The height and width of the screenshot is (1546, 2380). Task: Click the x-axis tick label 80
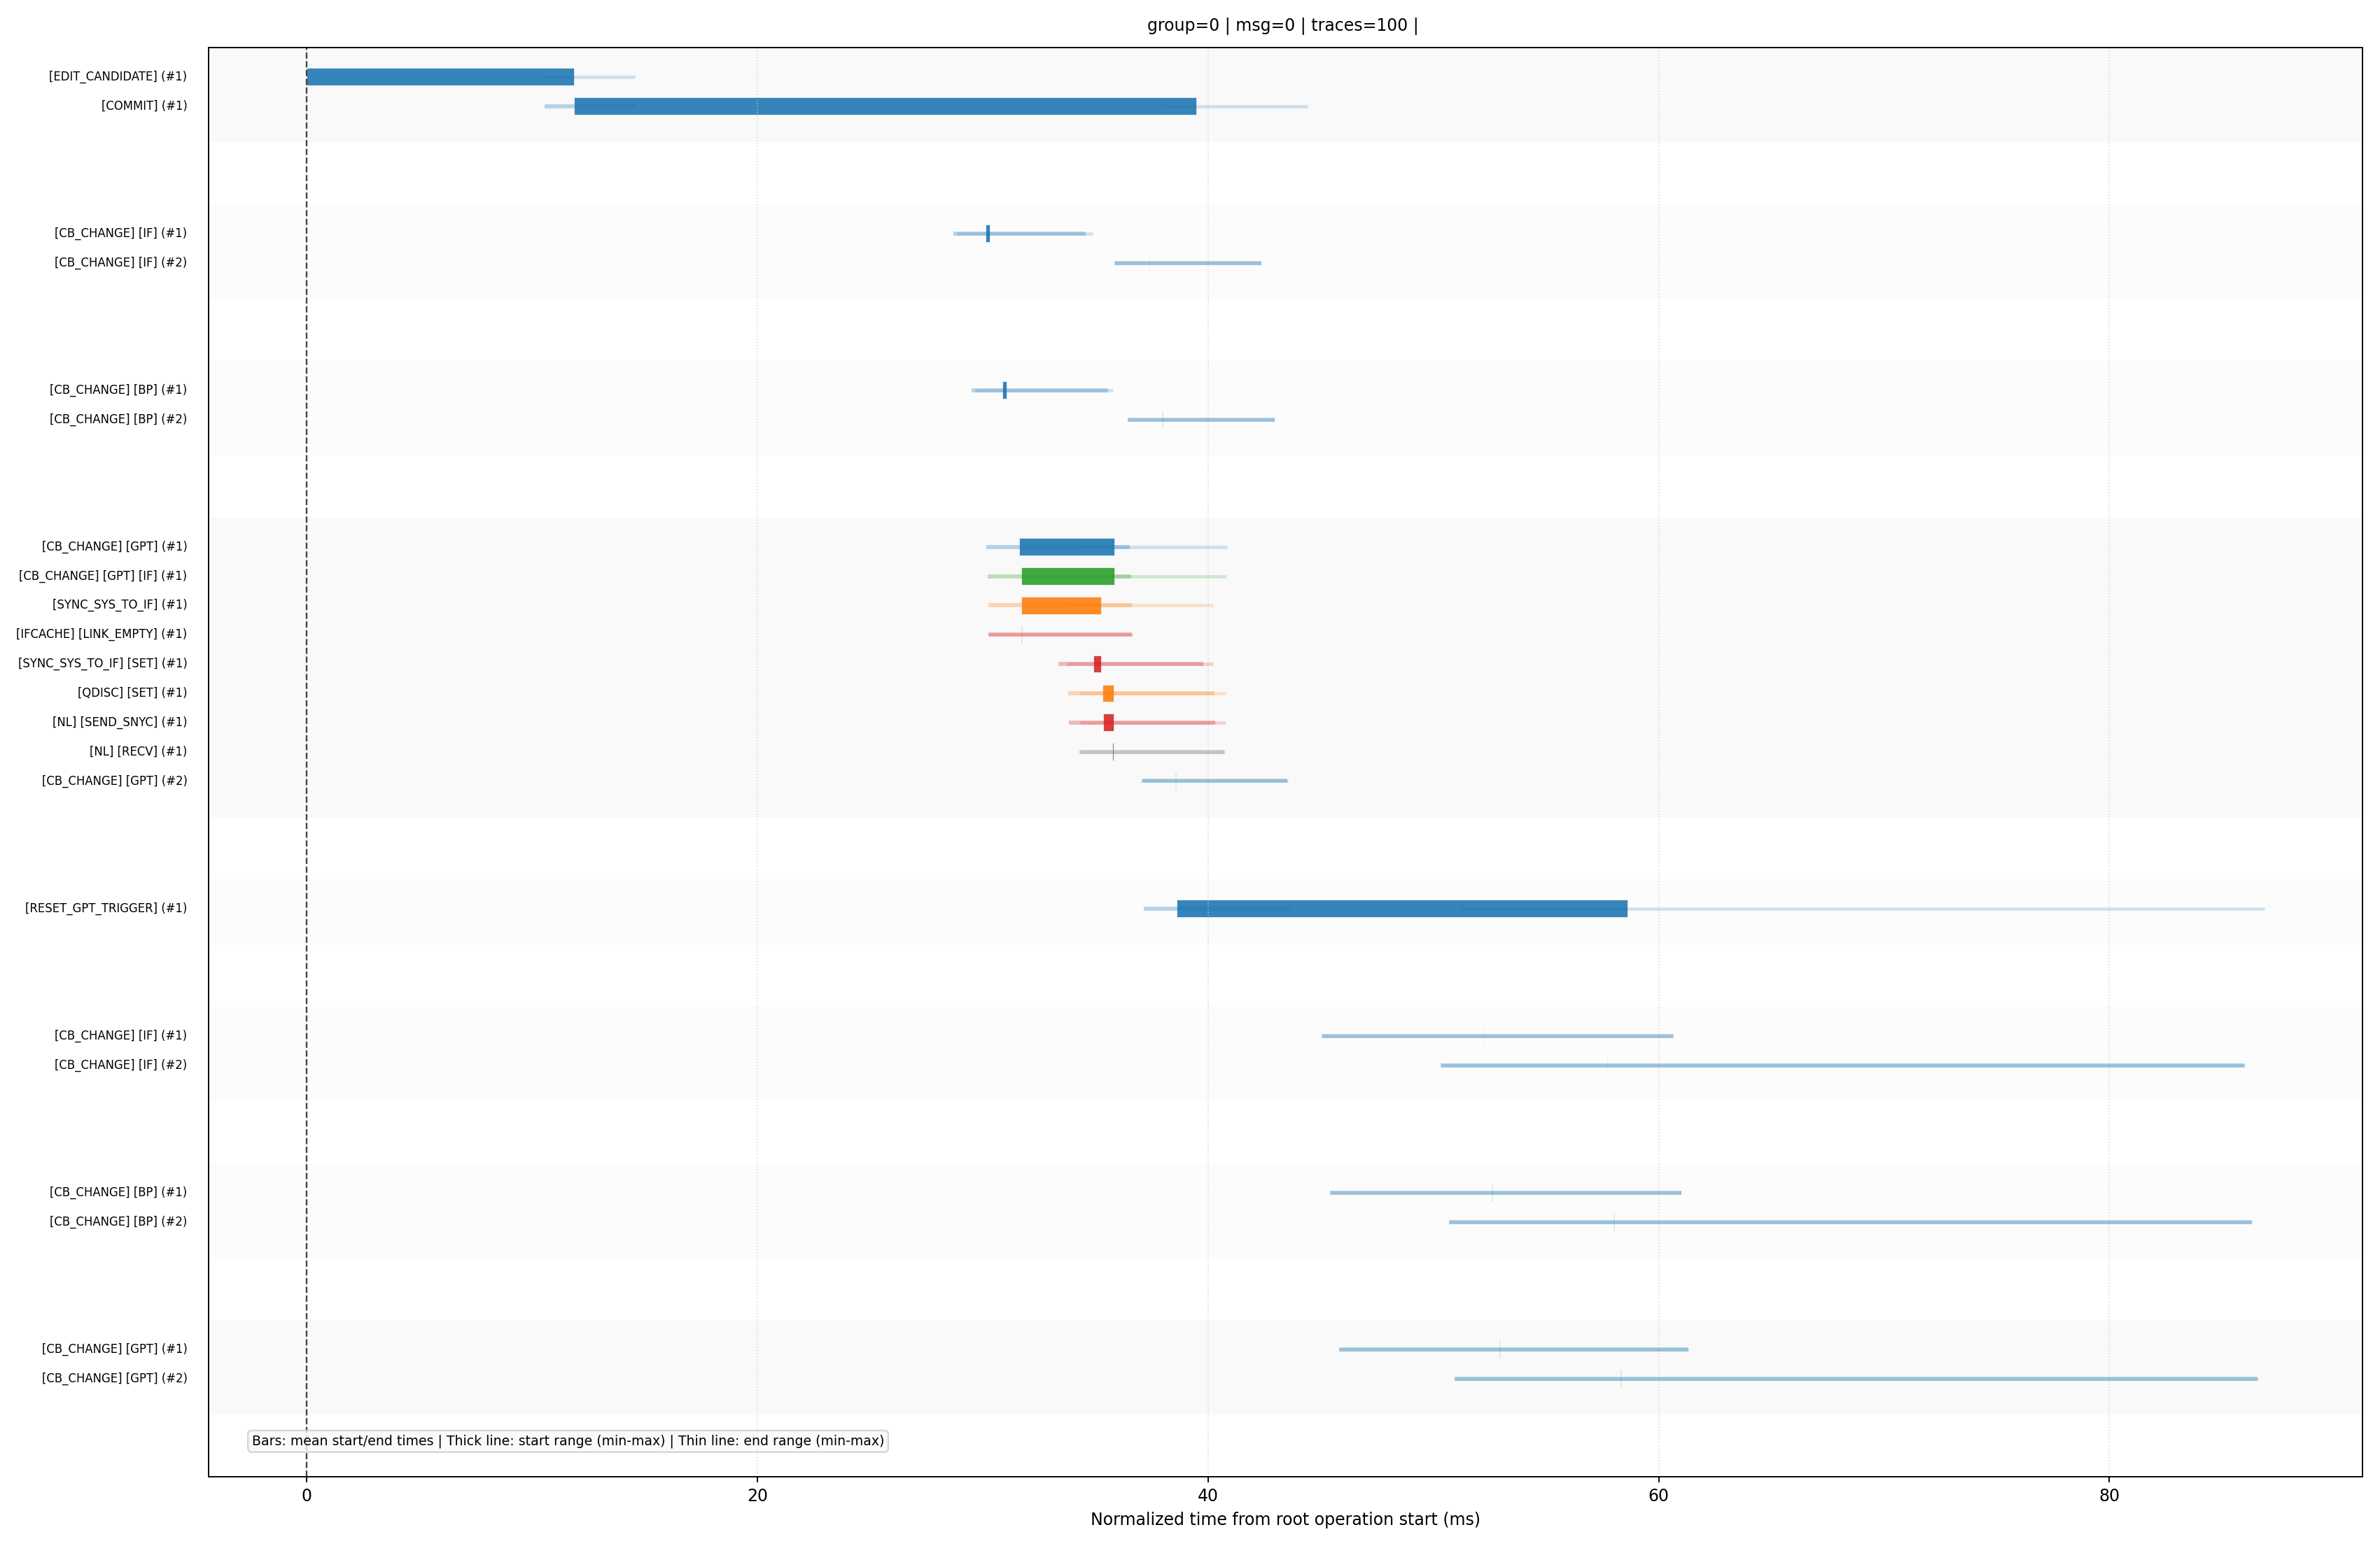coord(2109,1496)
